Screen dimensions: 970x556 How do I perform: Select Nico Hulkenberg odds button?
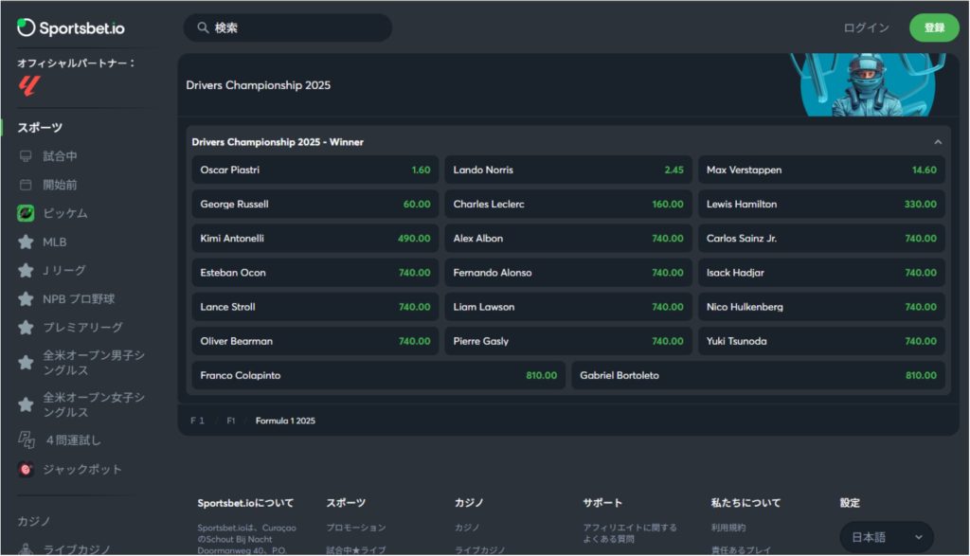pos(821,307)
